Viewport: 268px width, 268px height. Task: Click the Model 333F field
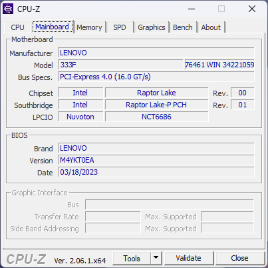(120, 65)
